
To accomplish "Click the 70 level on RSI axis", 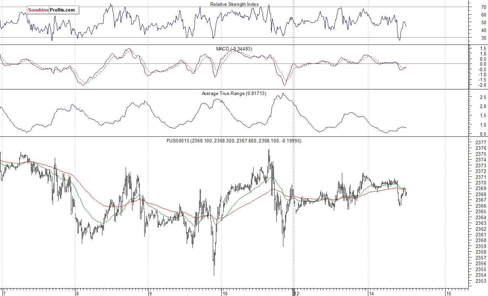I will tap(483, 7).
